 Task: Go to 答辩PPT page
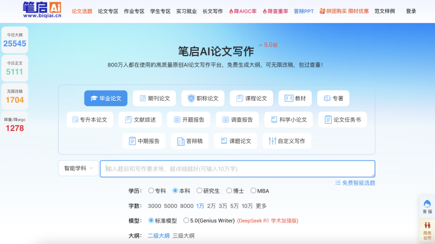pyautogui.click(x=304, y=11)
